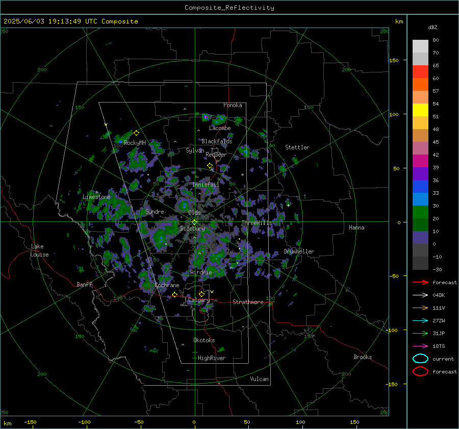This screenshot has width=459, height=429.
Task: Click the RedDeer city label
Action: [216, 155]
